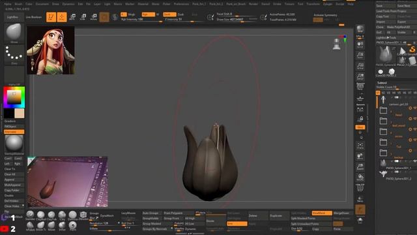Toggle the ViewMask button
Screen dimensions: 417x235
tap(322, 213)
